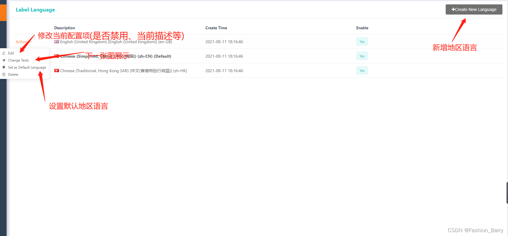Click the pencil icon beside Edit
This screenshot has height=236, width=508.
[4, 53]
